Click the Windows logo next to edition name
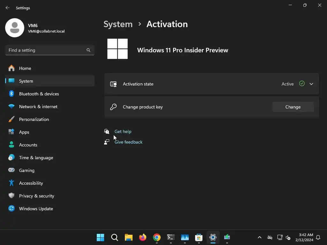This screenshot has height=245, width=327. (118, 49)
